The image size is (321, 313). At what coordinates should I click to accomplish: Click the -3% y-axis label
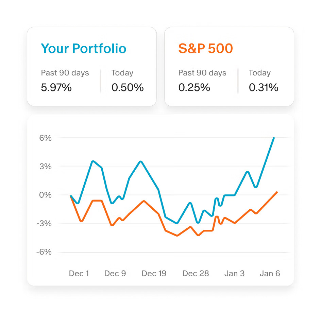pos(45,224)
